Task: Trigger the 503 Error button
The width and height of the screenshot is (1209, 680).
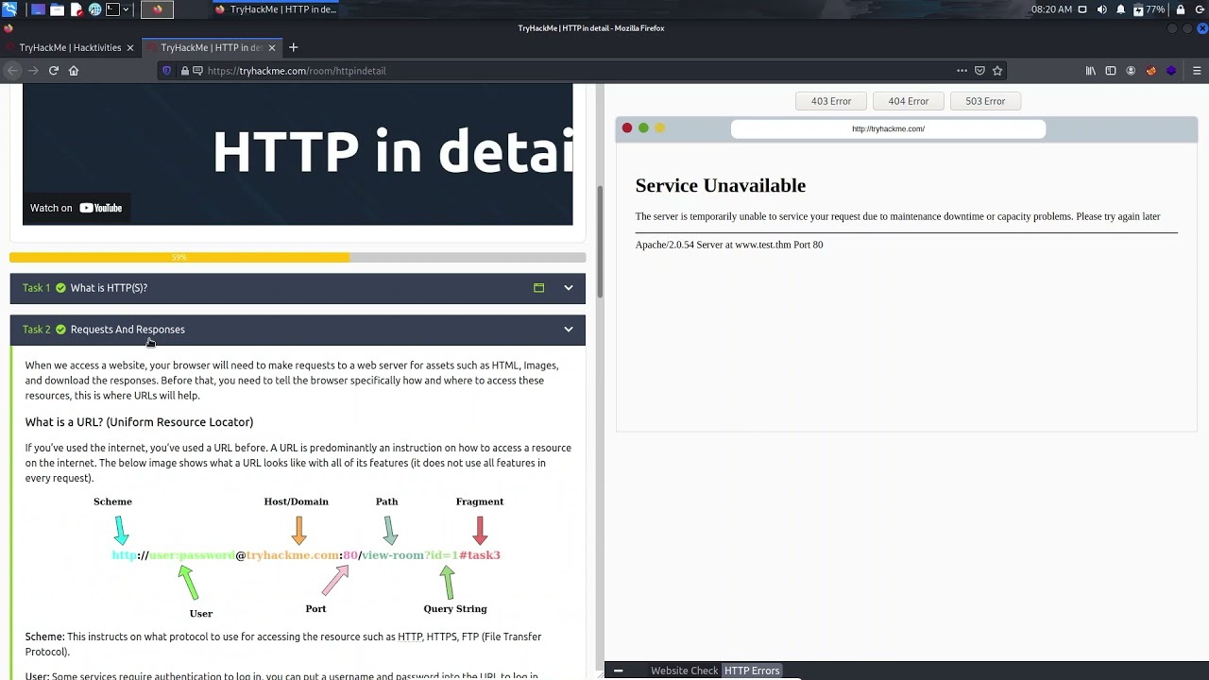Action: (x=985, y=101)
